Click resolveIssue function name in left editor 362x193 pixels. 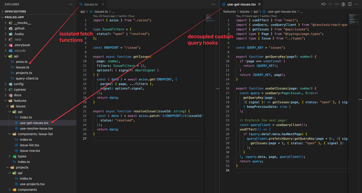pos(144,111)
